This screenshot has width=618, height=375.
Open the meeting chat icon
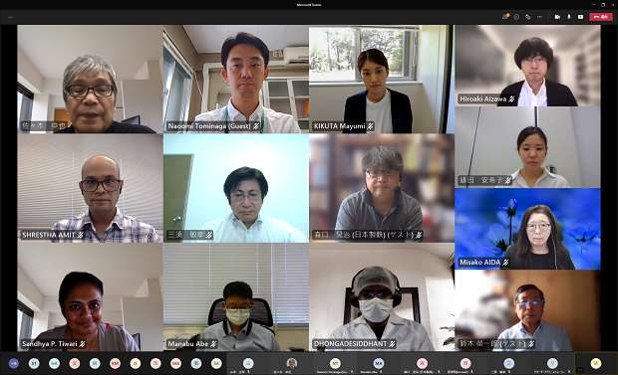pyautogui.click(x=516, y=17)
